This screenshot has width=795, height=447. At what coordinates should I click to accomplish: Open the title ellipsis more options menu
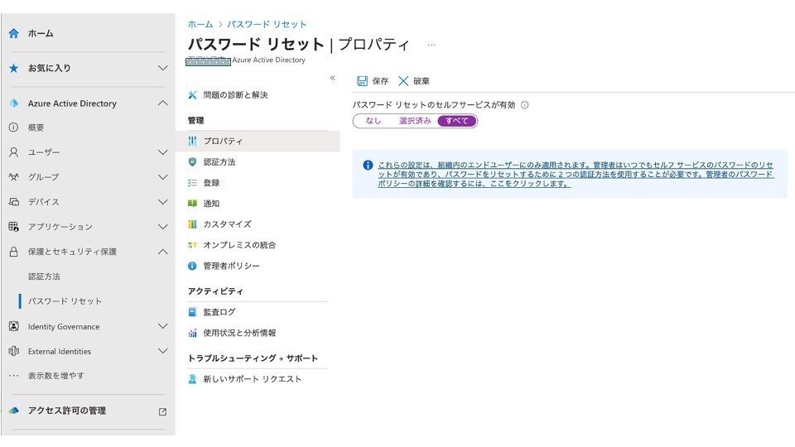[x=431, y=45]
